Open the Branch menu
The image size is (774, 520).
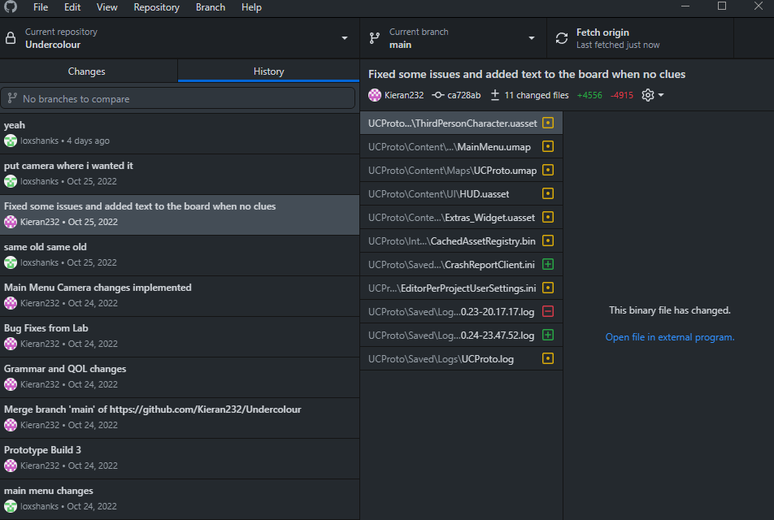[211, 7]
